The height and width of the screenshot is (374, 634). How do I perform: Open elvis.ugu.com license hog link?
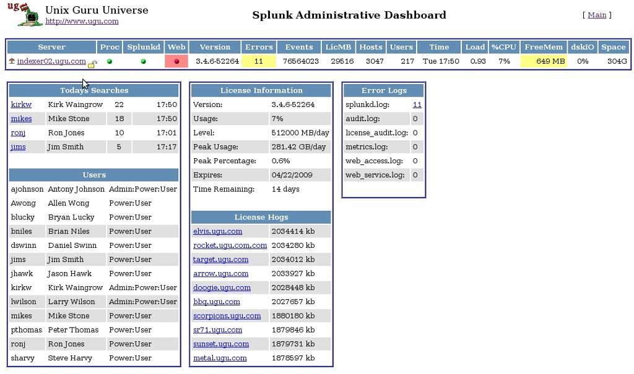click(x=217, y=231)
